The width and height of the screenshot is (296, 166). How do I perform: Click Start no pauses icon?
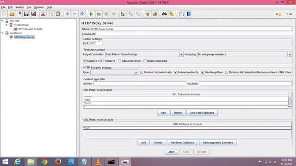[x=99, y=14]
